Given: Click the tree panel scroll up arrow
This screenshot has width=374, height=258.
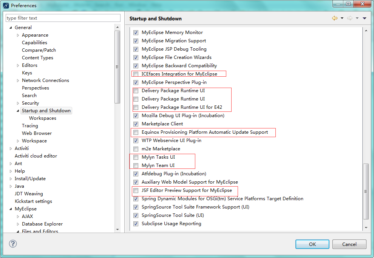Looking at the screenshot, I should (x=117, y=28).
